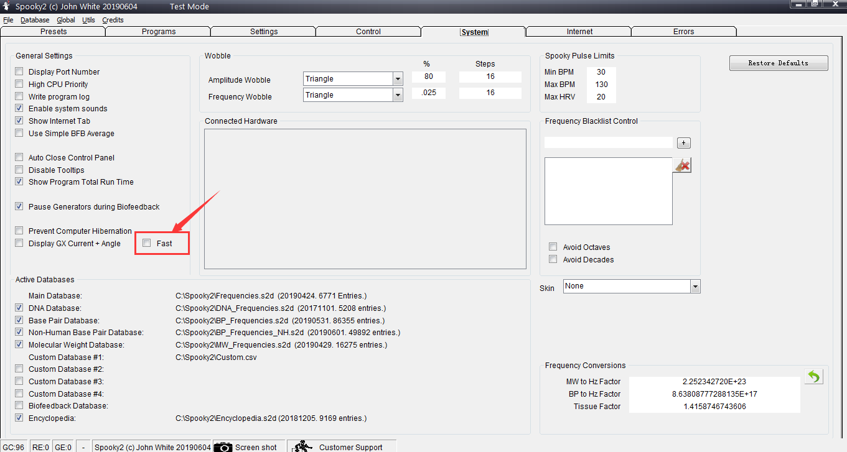Click the Min BPM value field
The width and height of the screenshot is (847, 452).
[601, 72]
